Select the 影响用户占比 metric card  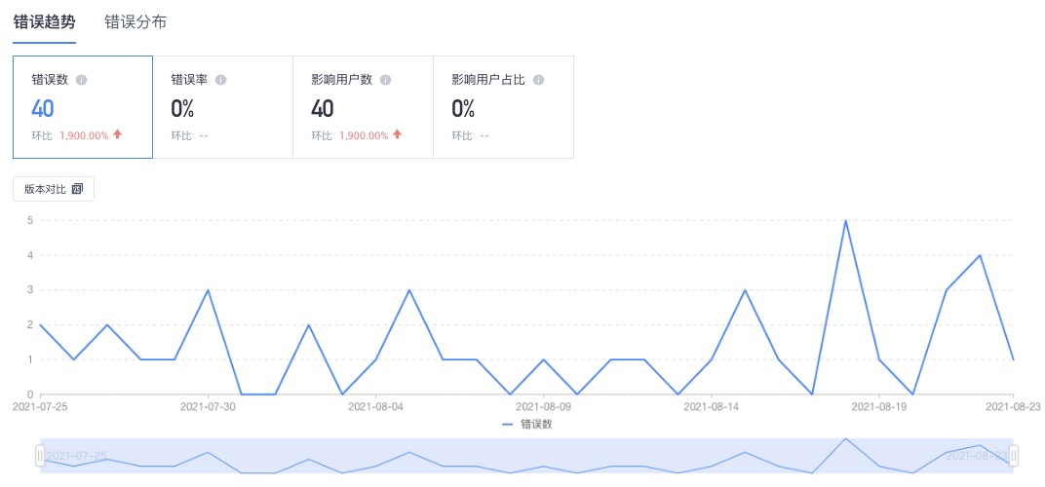click(503, 107)
